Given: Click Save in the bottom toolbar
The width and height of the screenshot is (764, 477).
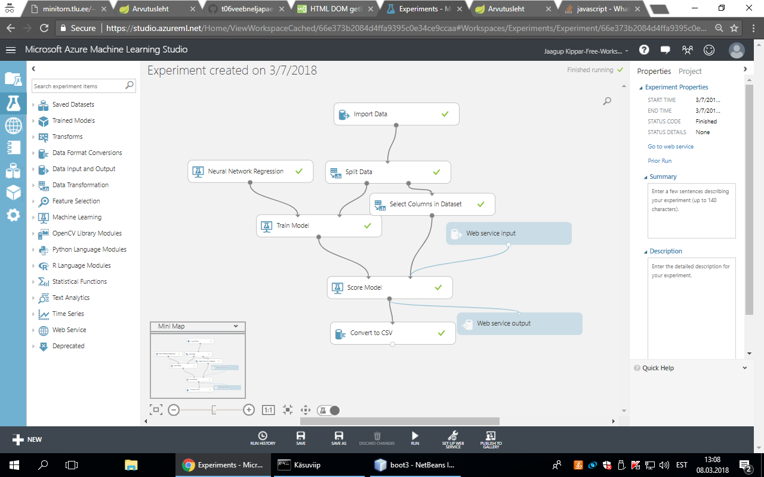Looking at the screenshot, I should click(x=301, y=439).
